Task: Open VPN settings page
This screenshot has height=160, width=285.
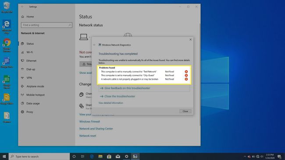Action: coord(29,78)
